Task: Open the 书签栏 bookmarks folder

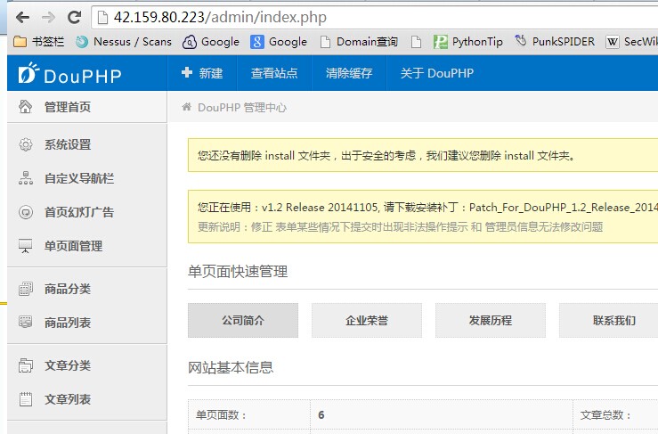Action: [x=38, y=42]
